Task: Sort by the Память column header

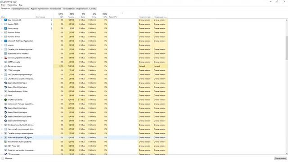Action: (x=70, y=15)
